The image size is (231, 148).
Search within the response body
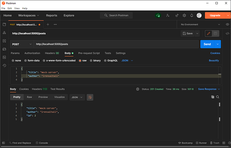(217, 97)
